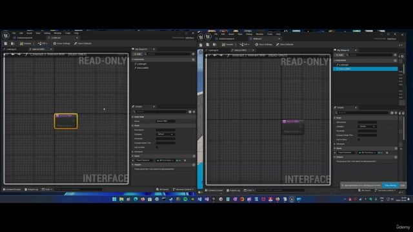
Task: Click Compile in left window toolbar
Action: pos(26,43)
